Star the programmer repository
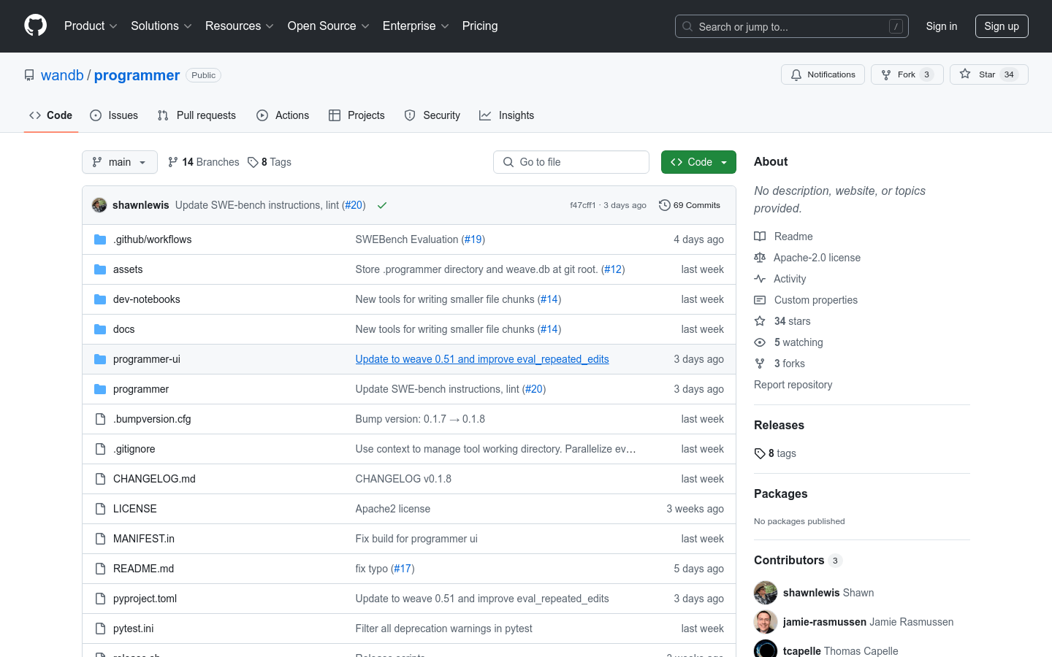This screenshot has height=657, width=1052. [988, 74]
